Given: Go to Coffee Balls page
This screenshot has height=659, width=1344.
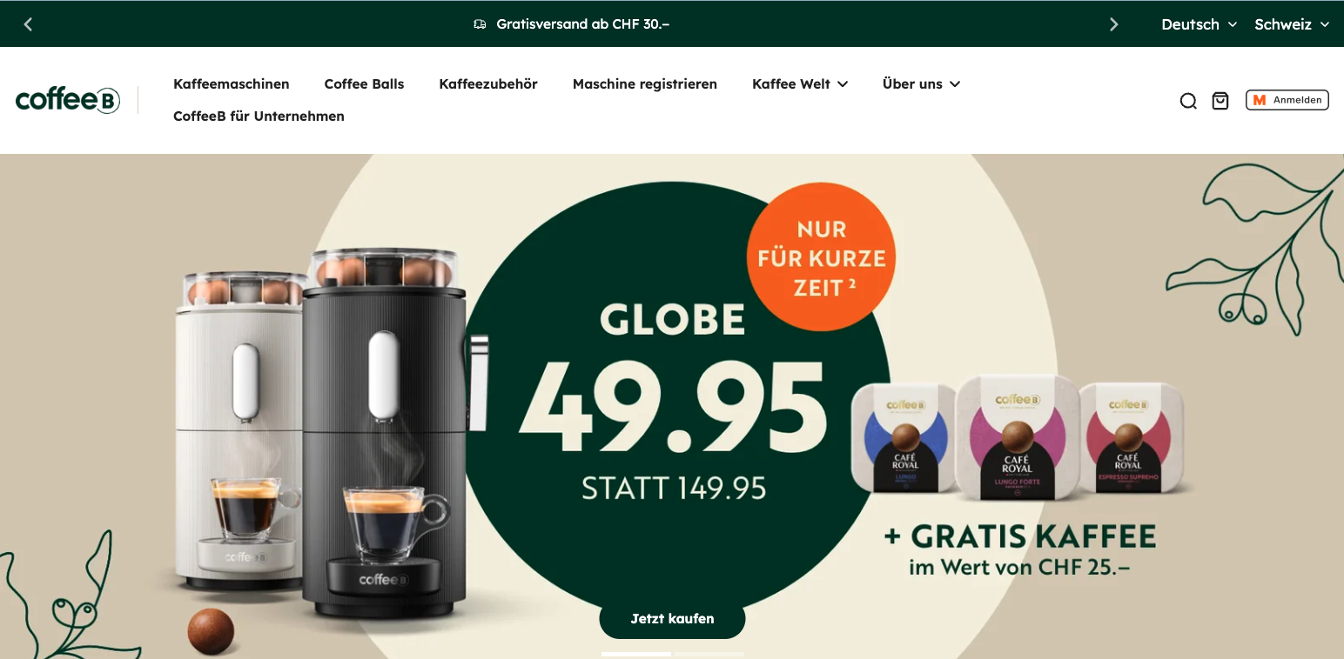Looking at the screenshot, I should [364, 84].
